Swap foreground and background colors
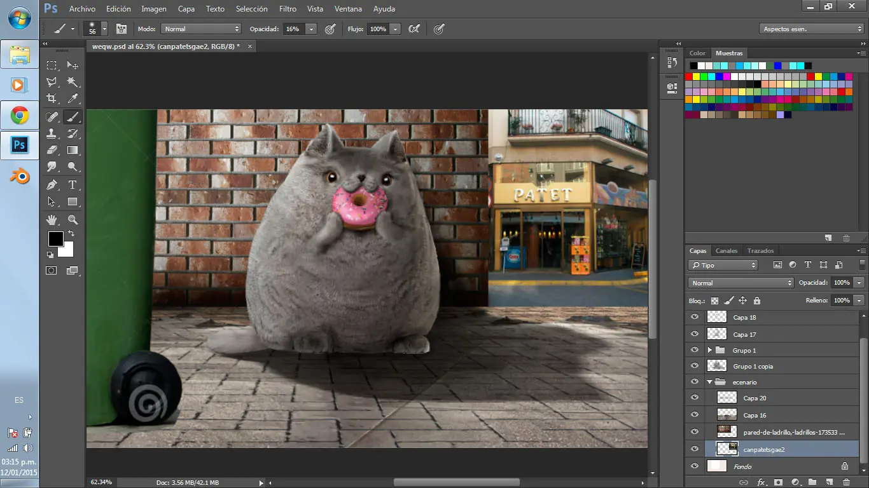The width and height of the screenshot is (869, 488). pos(71,234)
